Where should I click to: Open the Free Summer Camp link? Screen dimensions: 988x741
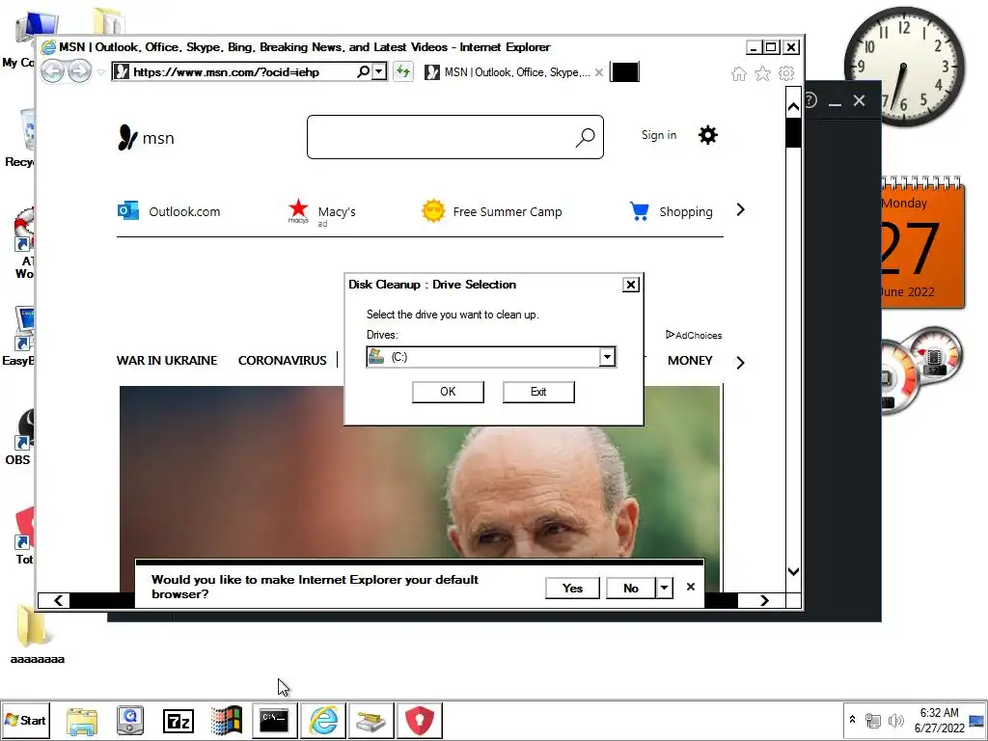coord(491,211)
